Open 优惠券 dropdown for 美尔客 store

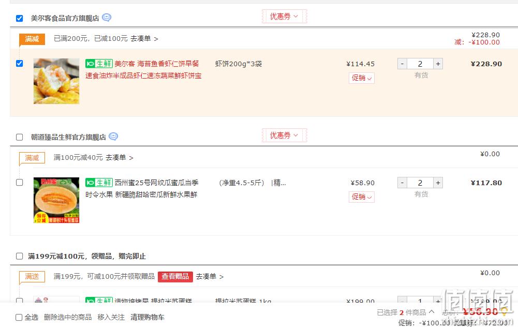284,16
